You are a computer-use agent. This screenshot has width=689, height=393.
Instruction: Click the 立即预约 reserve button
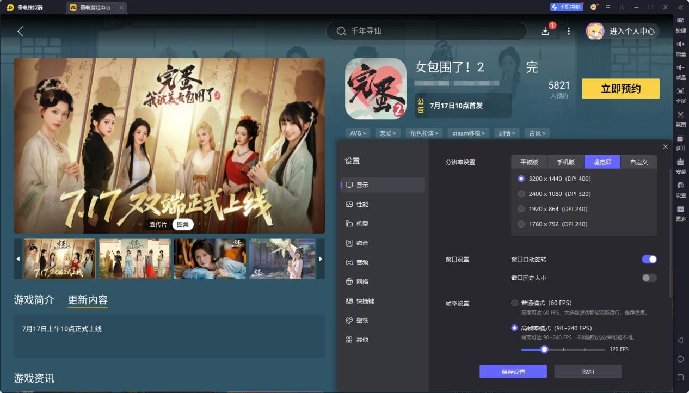click(x=621, y=89)
